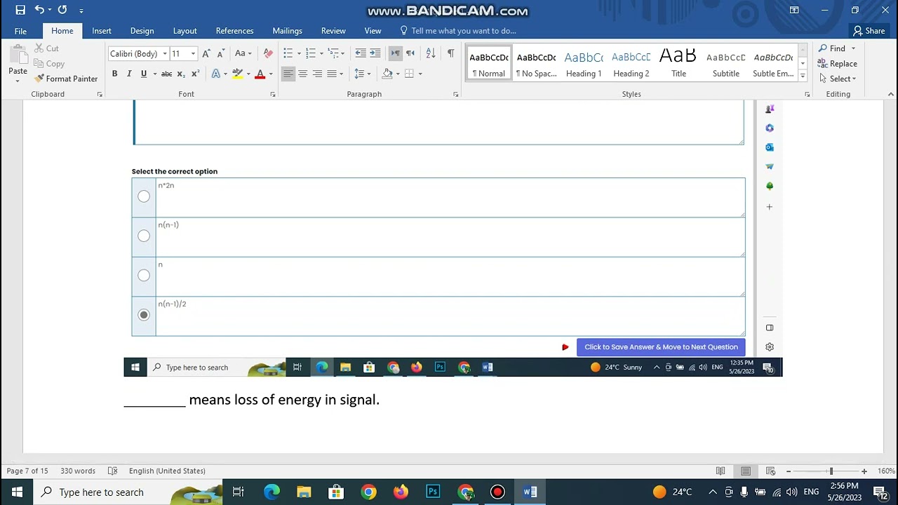The height and width of the screenshot is (505, 898).
Task: Increase paragraph indent
Action: coord(375,53)
